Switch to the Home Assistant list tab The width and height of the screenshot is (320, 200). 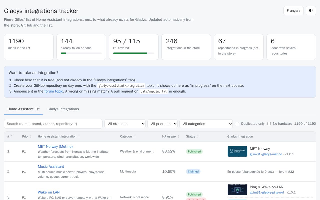(x=23, y=109)
